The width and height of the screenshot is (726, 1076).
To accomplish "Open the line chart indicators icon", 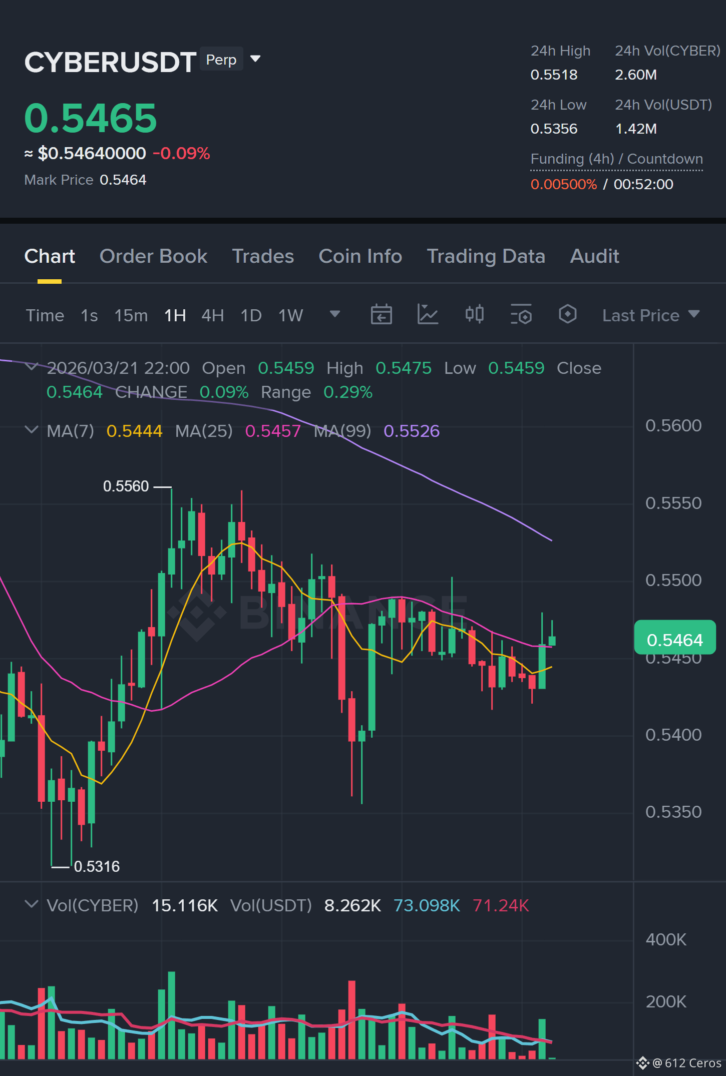I will (x=428, y=315).
